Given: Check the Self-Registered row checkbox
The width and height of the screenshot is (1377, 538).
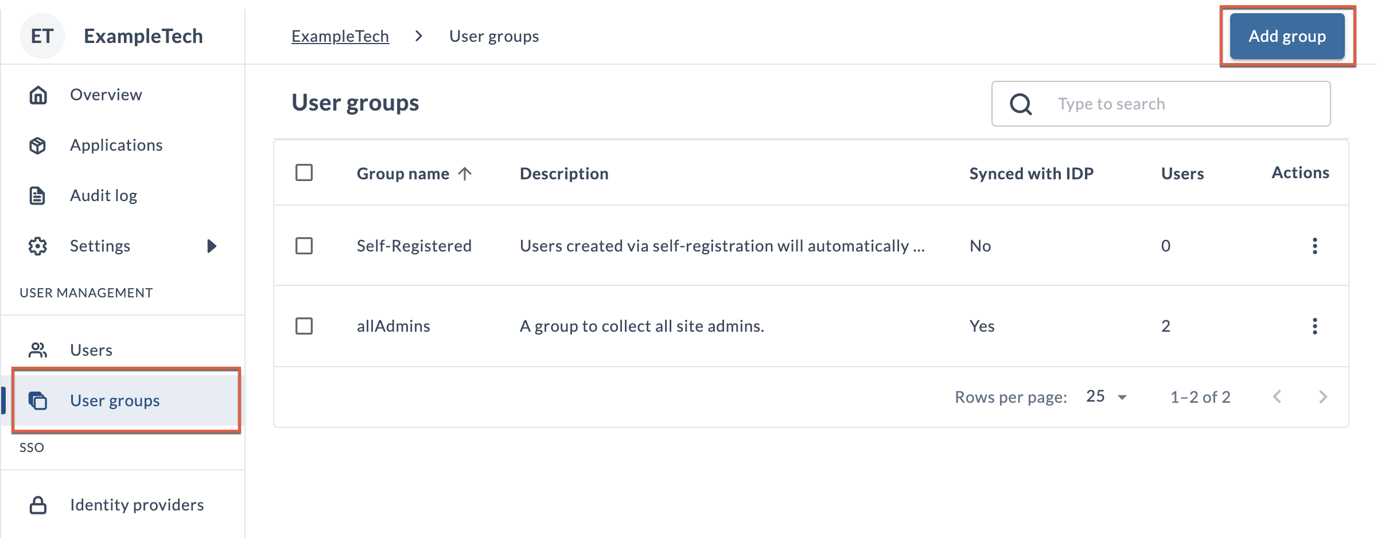Looking at the screenshot, I should coord(304,246).
